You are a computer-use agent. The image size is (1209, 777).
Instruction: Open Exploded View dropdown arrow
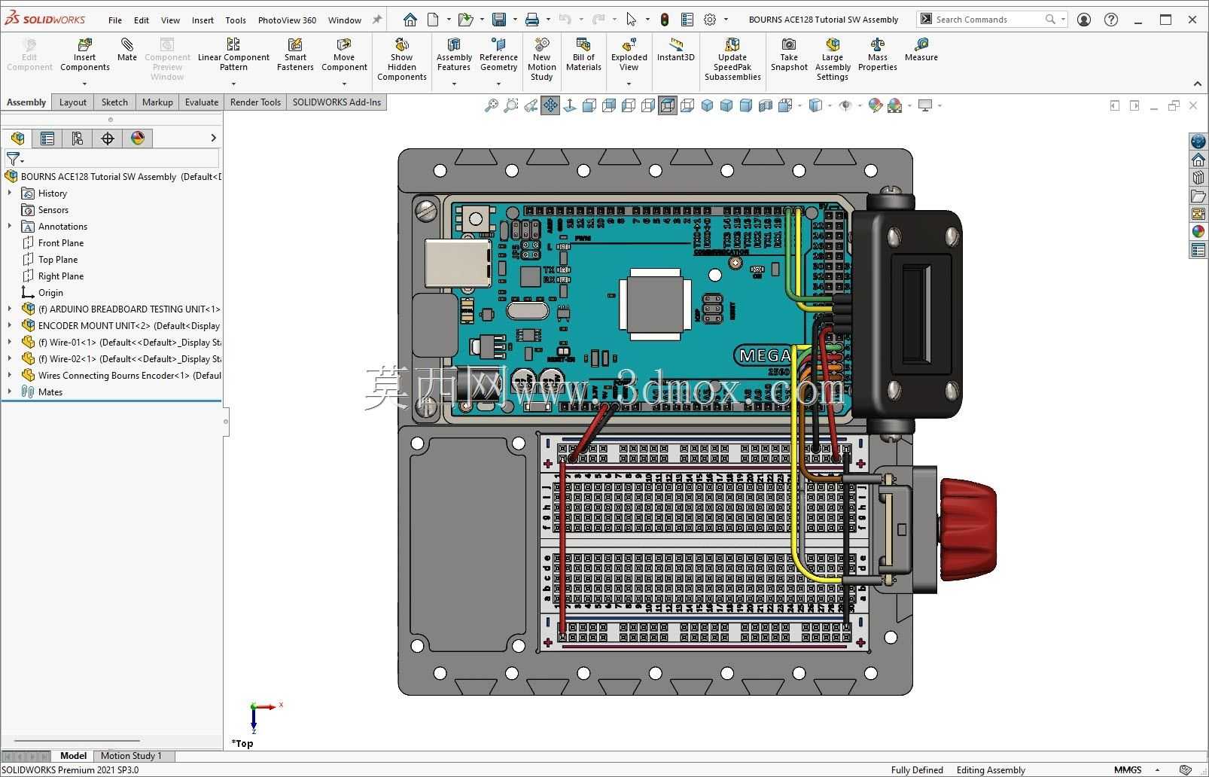[629, 84]
